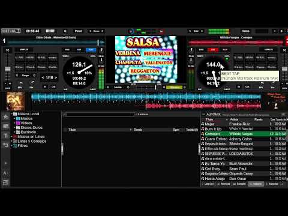This screenshot has width=288, height=216.
Task: Click the bottom folder icon in browser sidebar
Action: pyautogui.click(x=5, y=182)
